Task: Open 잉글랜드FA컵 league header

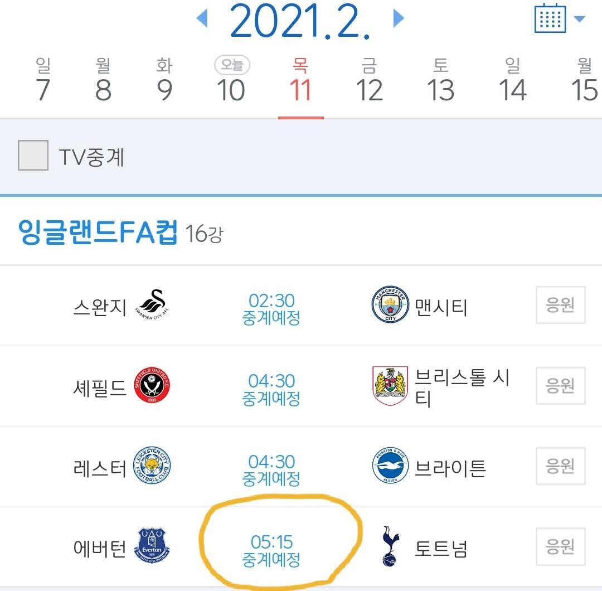Action: pos(98,232)
